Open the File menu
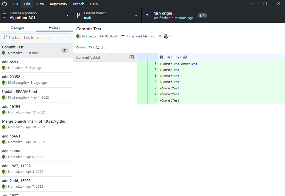The image size is (285, 196). coord(15,4)
